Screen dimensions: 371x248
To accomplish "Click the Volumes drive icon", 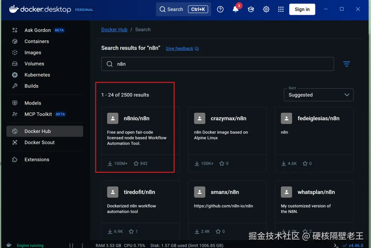I will point(15,64).
